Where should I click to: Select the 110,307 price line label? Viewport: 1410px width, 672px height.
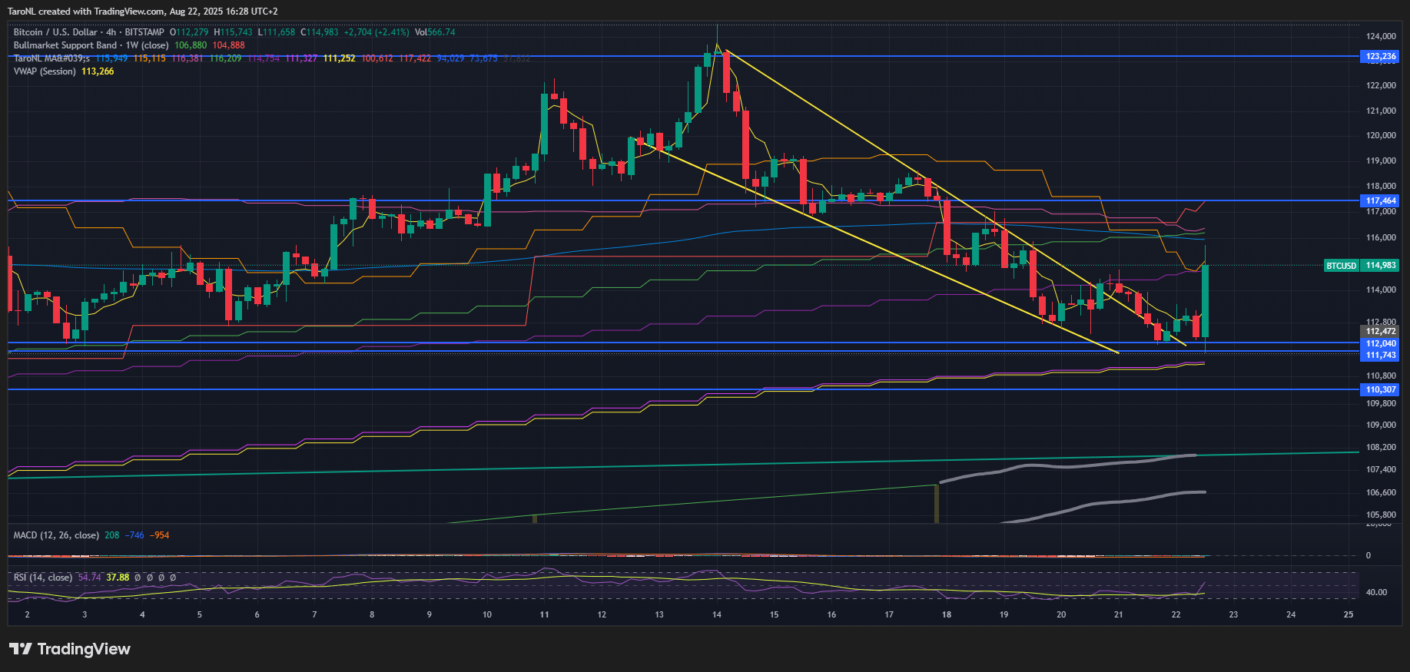(x=1381, y=389)
